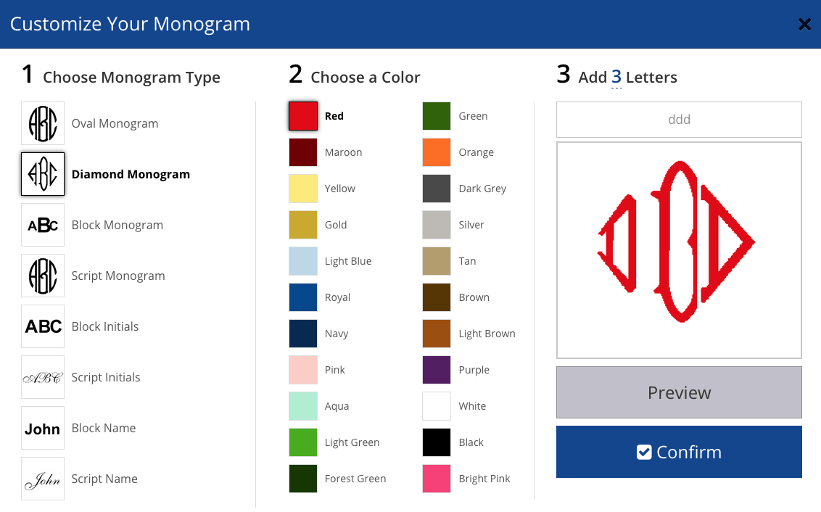
Task: Choose the Orange color swatch
Action: (437, 152)
